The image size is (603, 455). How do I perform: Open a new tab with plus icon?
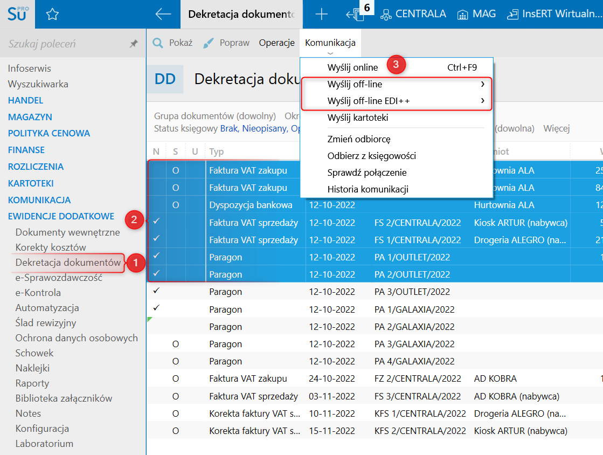[321, 15]
